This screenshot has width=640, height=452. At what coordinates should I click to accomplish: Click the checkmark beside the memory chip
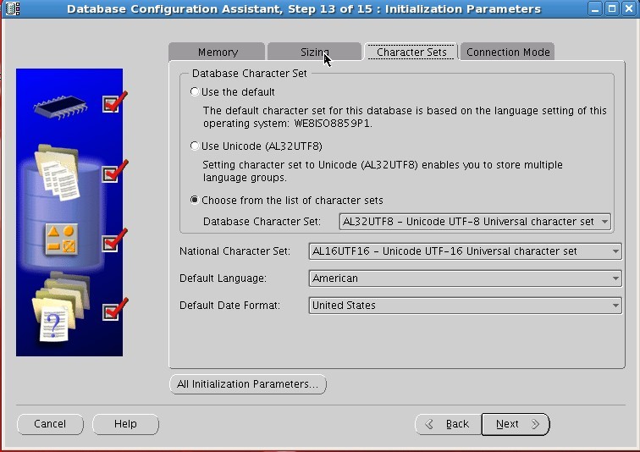[114, 102]
